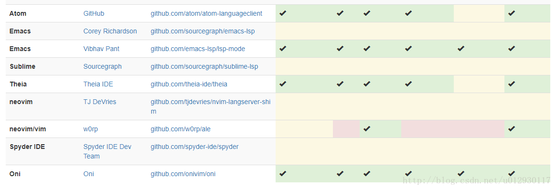Viewport: 556px width, 190px height.
Task: Click first checkmark in Oni row
Action: [283, 174]
